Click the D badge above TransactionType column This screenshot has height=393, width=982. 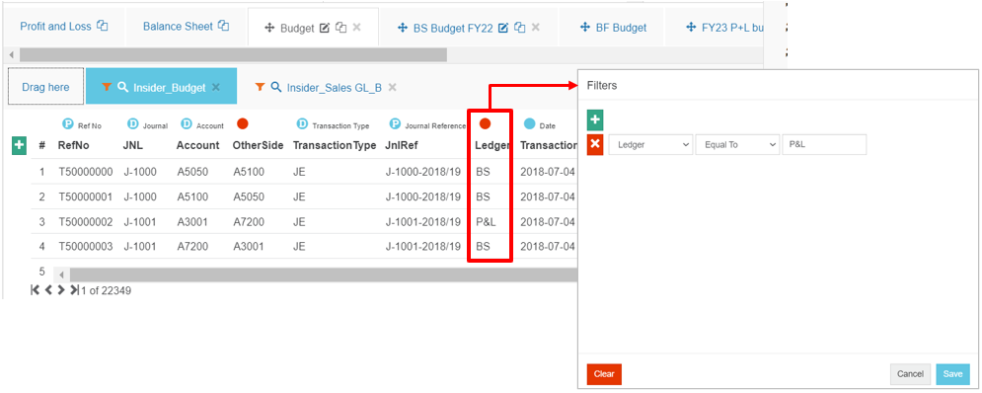click(302, 124)
